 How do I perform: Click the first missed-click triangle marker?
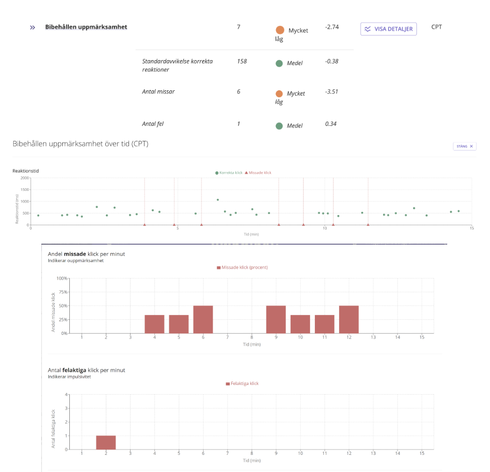point(145,225)
